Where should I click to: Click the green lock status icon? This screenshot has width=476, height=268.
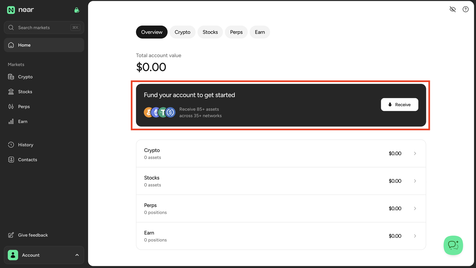(x=77, y=10)
